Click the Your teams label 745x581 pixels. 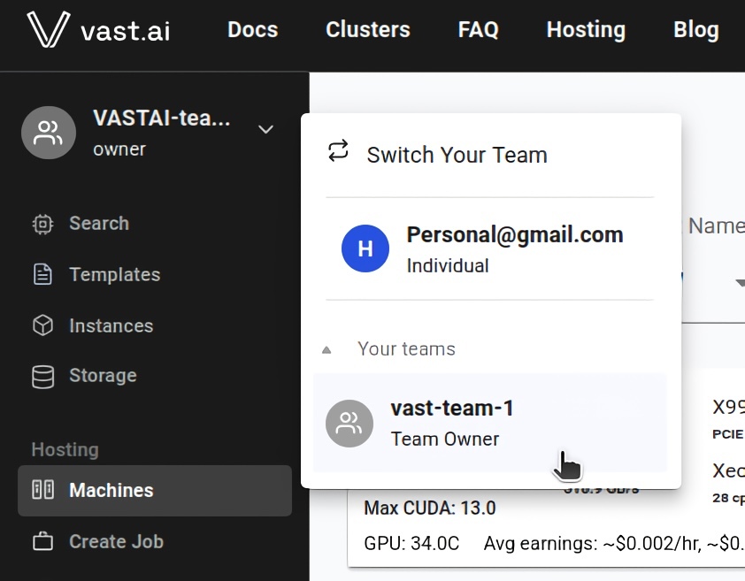tap(406, 349)
